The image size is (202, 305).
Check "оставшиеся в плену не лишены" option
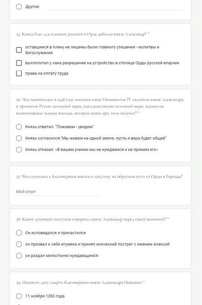pos(19,50)
